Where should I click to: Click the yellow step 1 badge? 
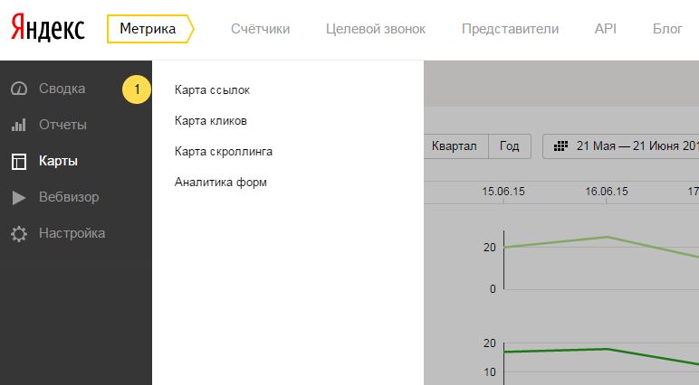(x=137, y=89)
